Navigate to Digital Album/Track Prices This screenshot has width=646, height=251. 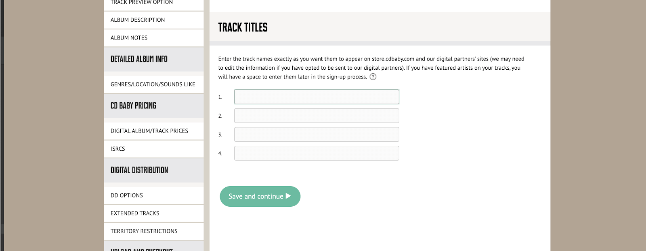tap(149, 131)
